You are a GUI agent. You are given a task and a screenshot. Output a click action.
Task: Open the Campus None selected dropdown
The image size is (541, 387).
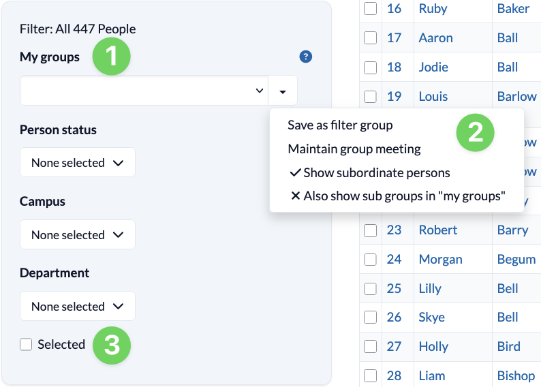(x=78, y=235)
